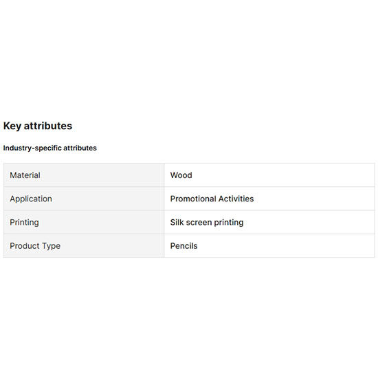Click the word Activities in the table

coord(236,199)
